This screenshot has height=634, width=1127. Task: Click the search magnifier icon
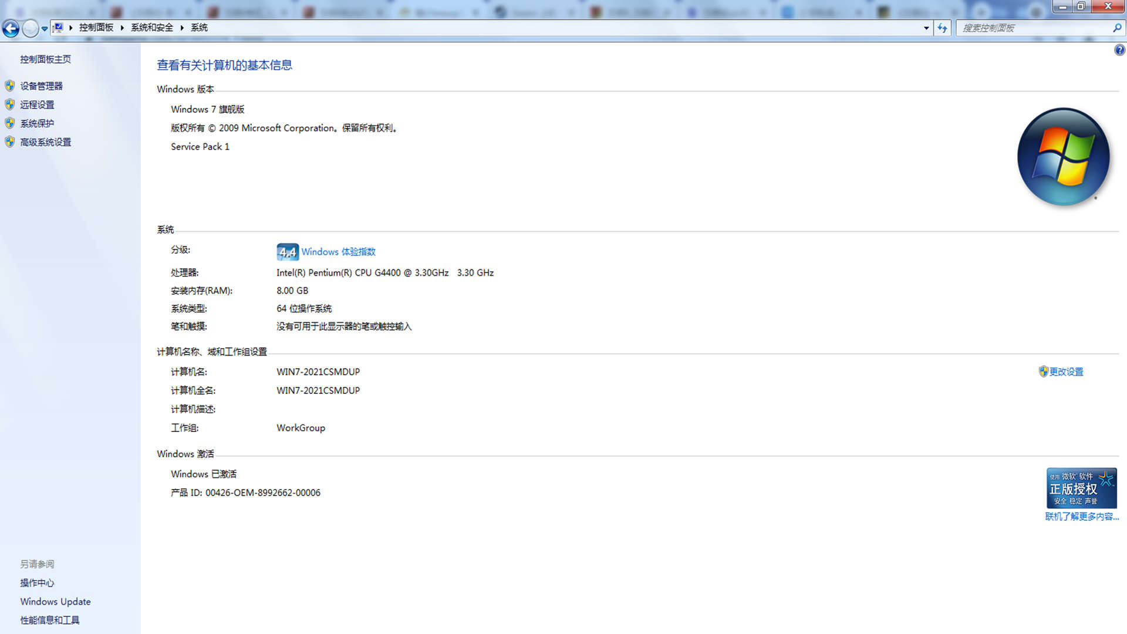coord(1117,28)
